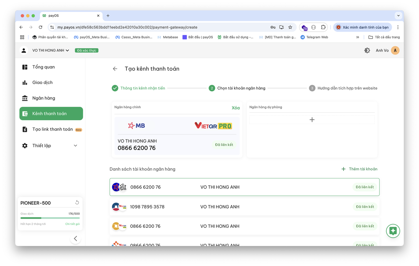
Task: Open the saved passwords key icon
Action: 273,27
